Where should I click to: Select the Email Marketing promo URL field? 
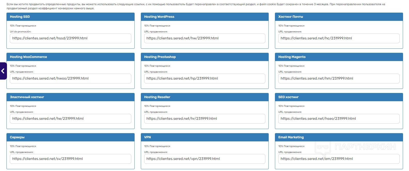339,159
